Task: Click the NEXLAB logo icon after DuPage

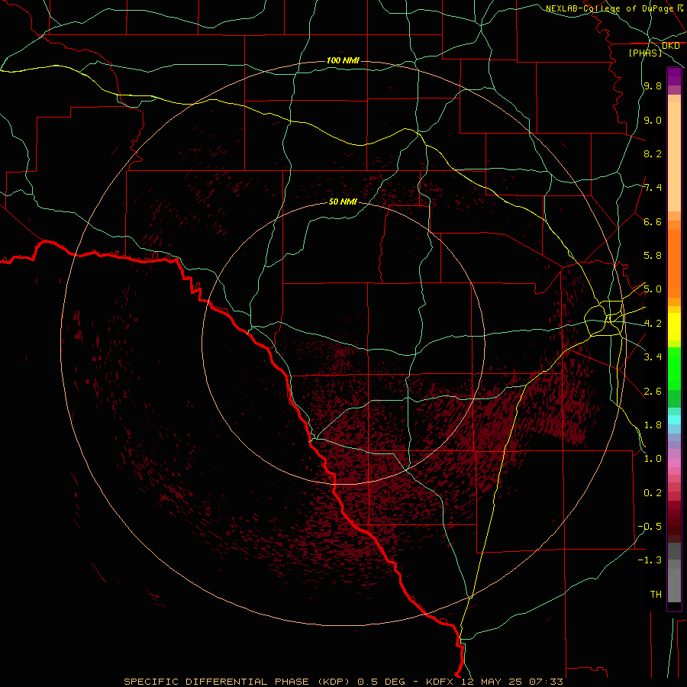Action: tap(682, 8)
